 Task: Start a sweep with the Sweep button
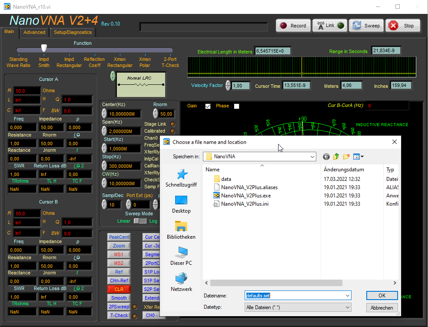pos(366,26)
